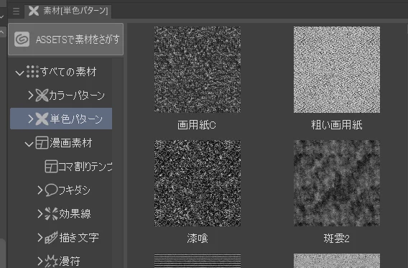Click the 斑雲2 material label
This screenshot has width=408, height=268.
[336, 239]
